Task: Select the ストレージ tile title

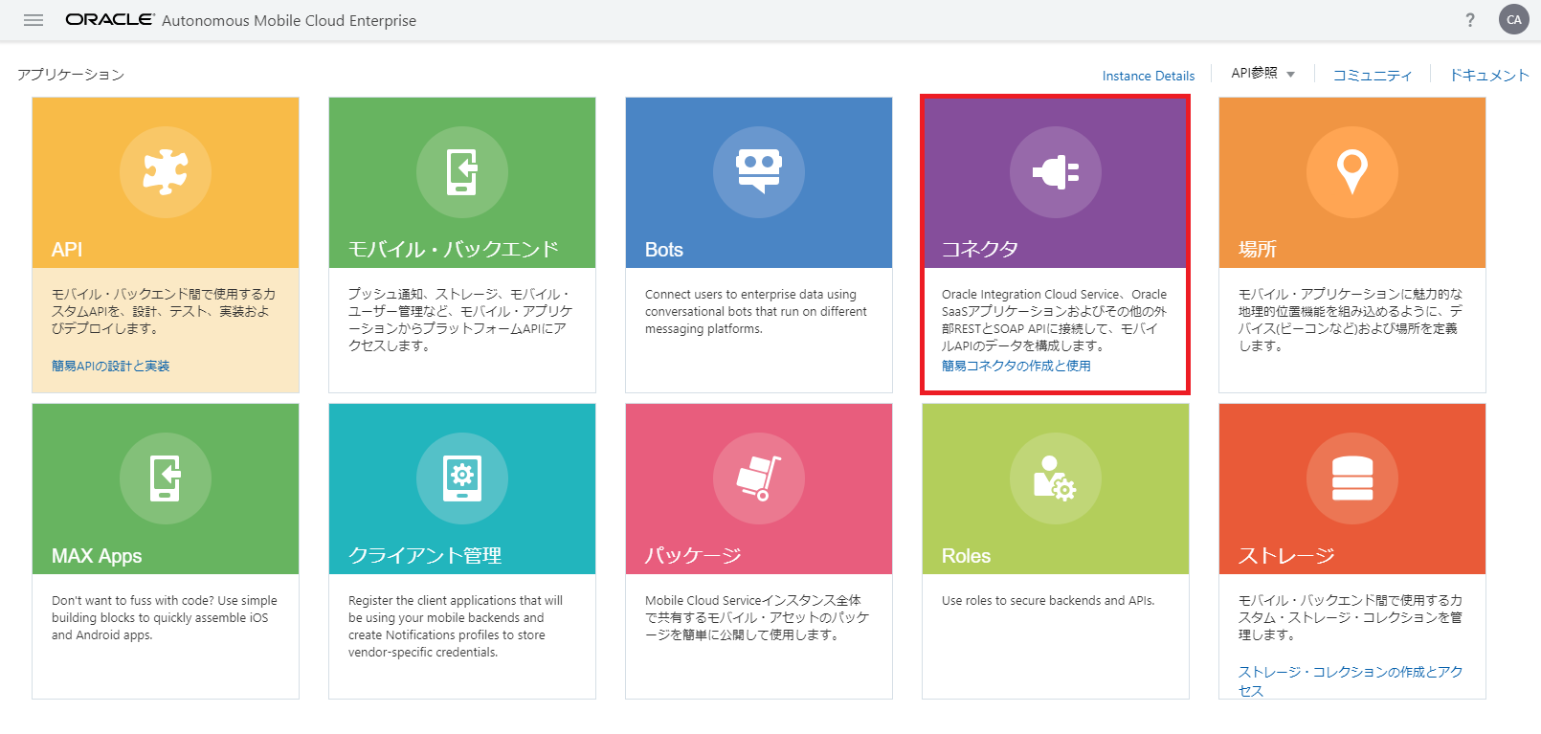Action: coord(1286,555)
